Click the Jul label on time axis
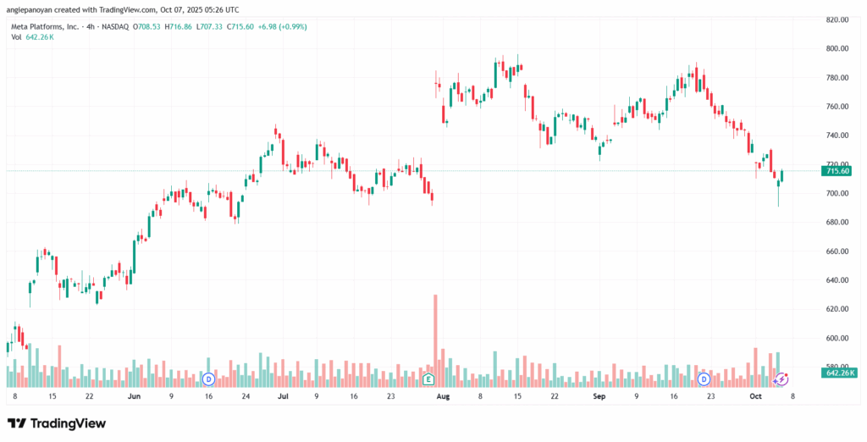The width and height of the screenshot is (867, 442). tap(283, 395)
